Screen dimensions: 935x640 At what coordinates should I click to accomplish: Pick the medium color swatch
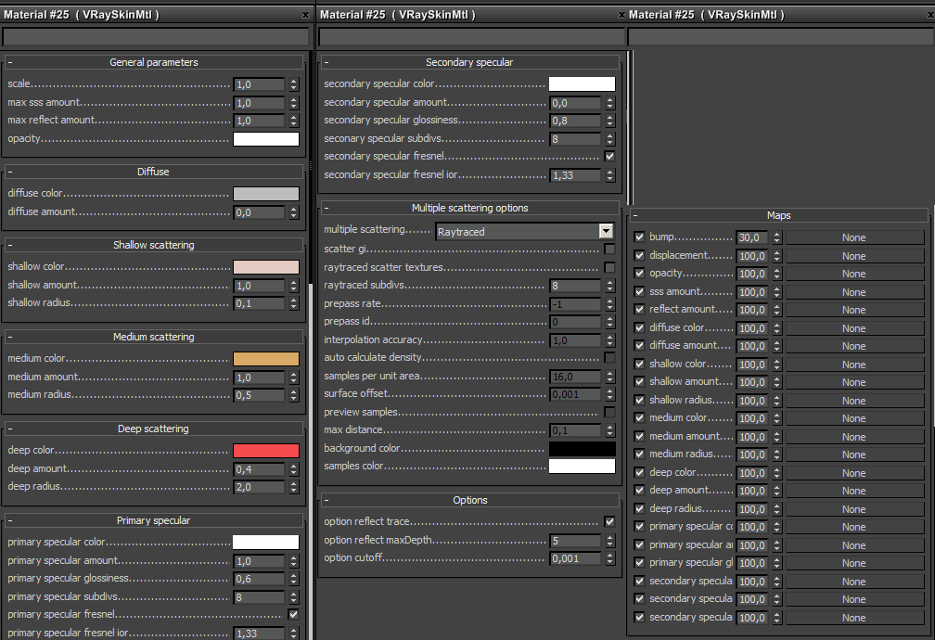click(266, 359)
